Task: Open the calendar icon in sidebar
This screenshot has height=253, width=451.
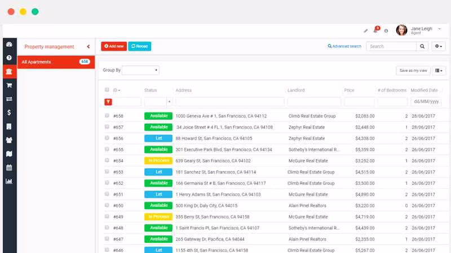Action: click(9, 168)
